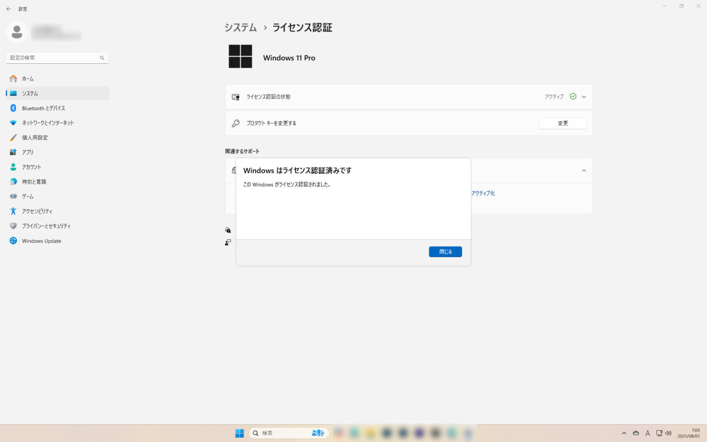Click the Windows Update sync icon
The width and height of the screenshot is (707, 442).
(13, 241)
